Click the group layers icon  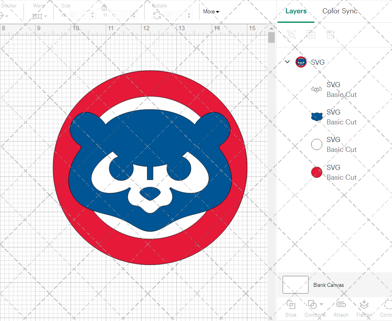tap(291, 35)
